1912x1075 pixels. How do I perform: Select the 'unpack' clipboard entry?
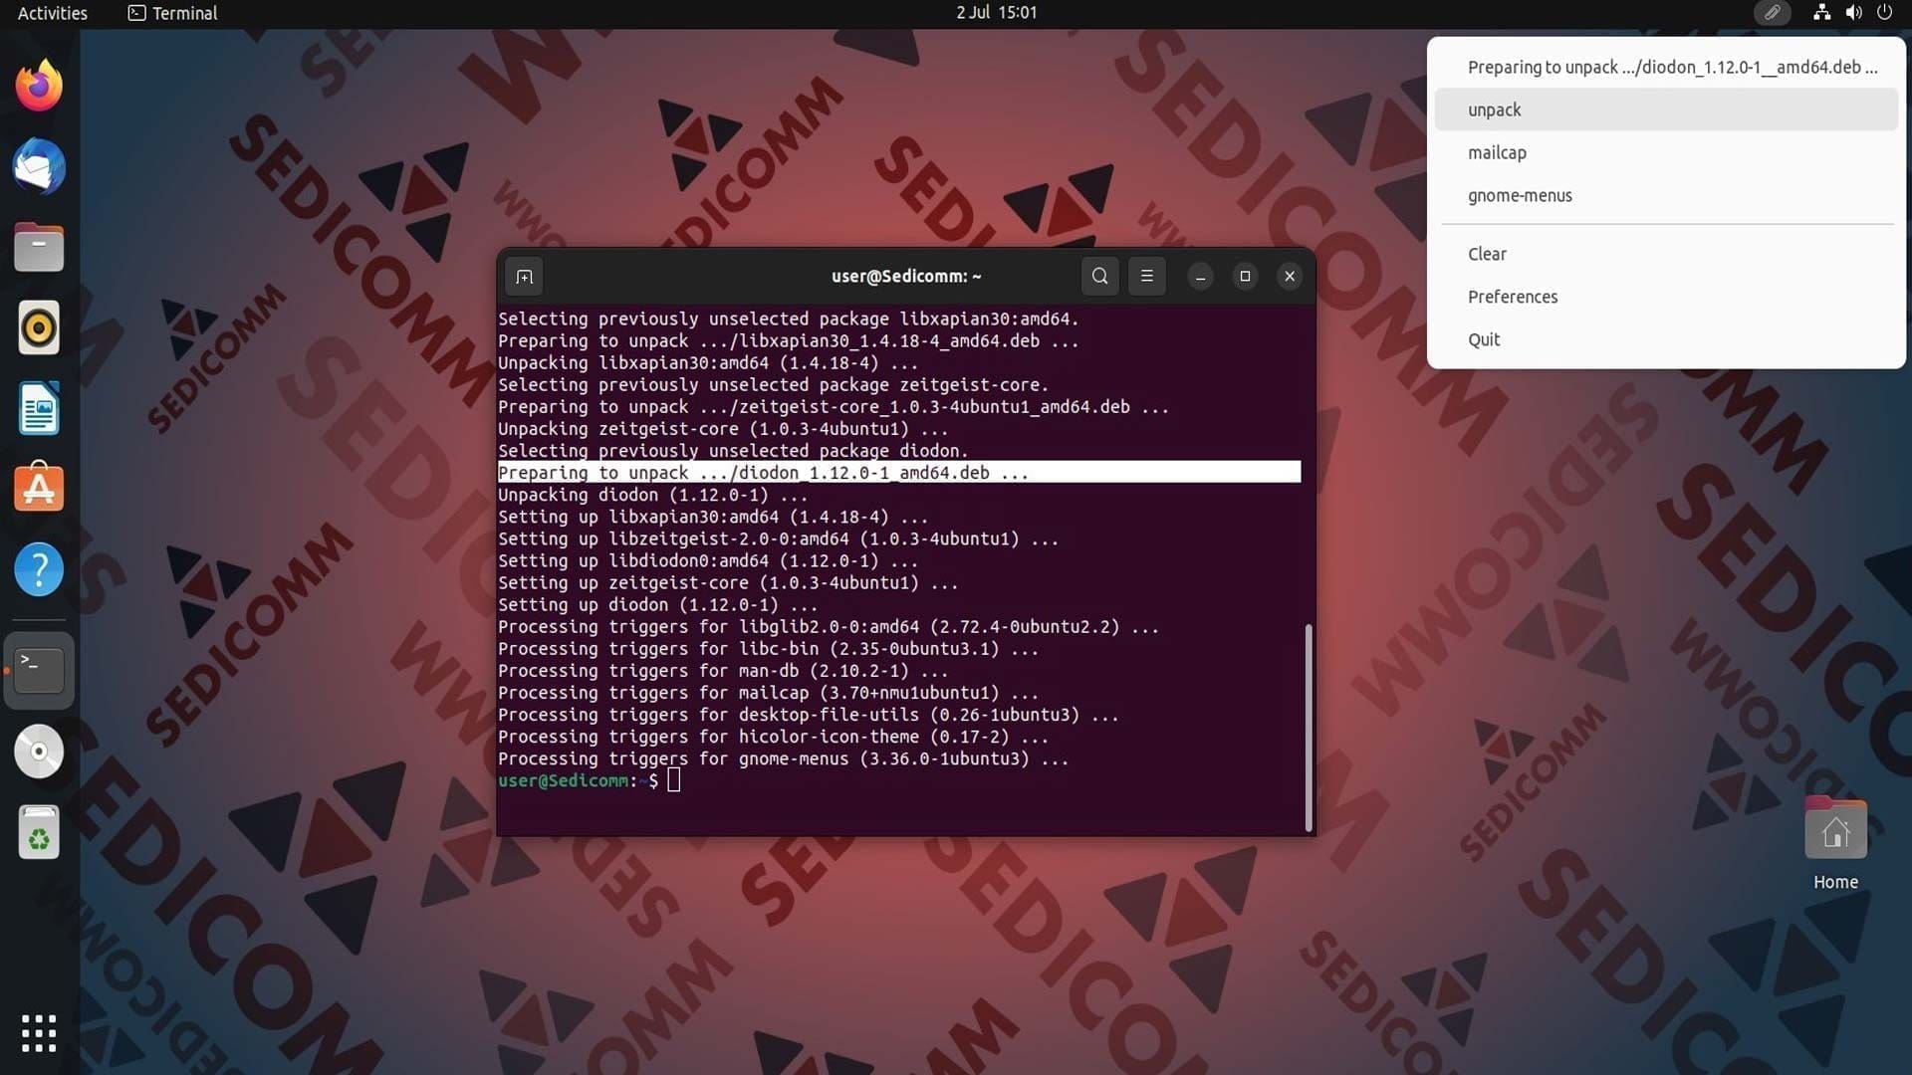click(1666, 109)
